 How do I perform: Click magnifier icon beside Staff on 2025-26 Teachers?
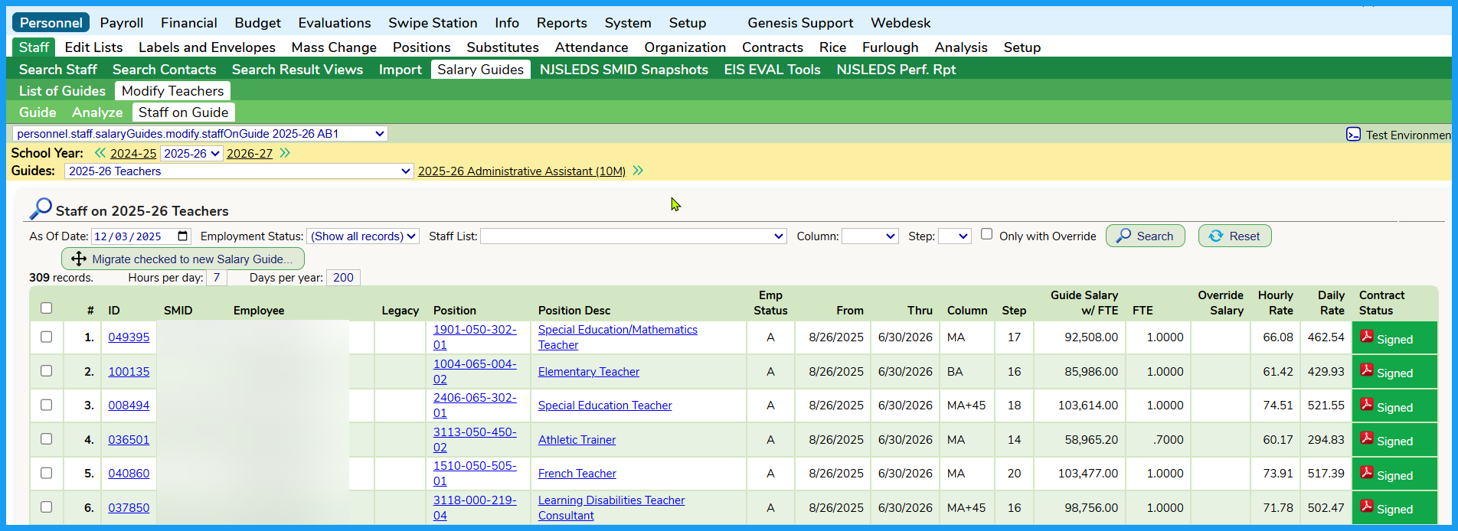(41, 209)
